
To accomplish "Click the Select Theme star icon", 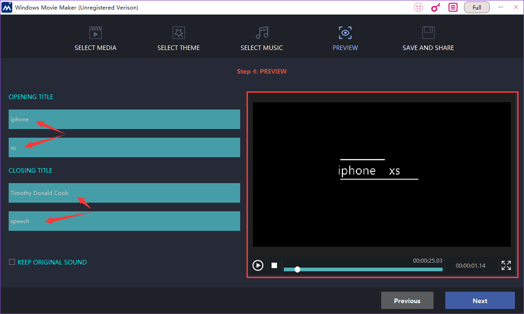I will click(179, 33).
